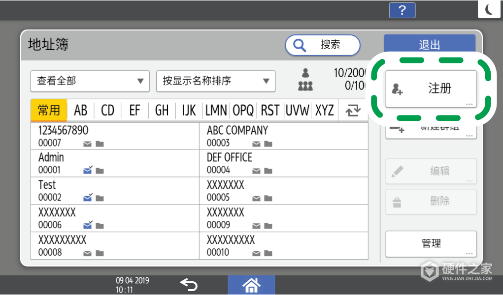
Task: Tap the email icon on ABC COMPANY row
Action: pos(256,144)
